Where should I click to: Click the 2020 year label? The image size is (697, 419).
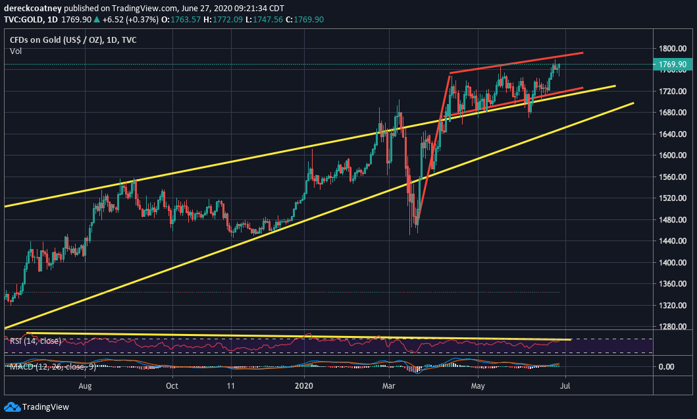tap(304, 385)
